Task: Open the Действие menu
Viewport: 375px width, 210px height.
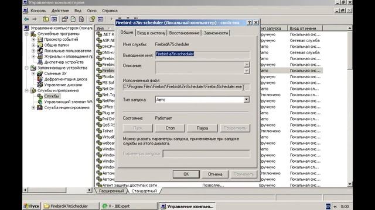Action: point(60,10)
